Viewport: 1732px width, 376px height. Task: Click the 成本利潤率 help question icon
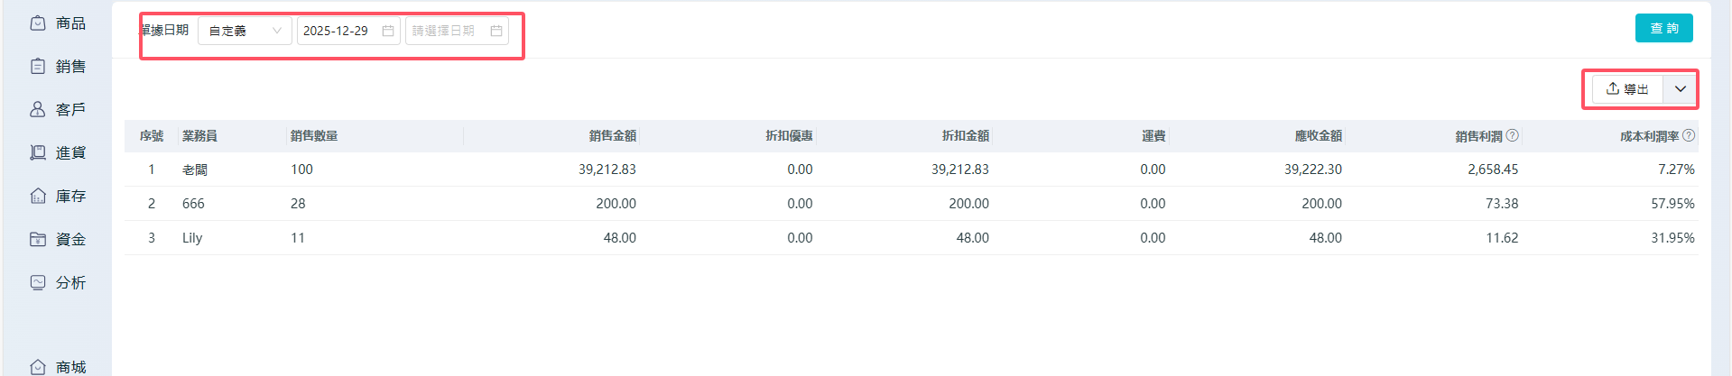1689,135
